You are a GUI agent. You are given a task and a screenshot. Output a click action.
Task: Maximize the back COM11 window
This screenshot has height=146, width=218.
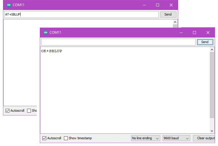click(158, 5)
